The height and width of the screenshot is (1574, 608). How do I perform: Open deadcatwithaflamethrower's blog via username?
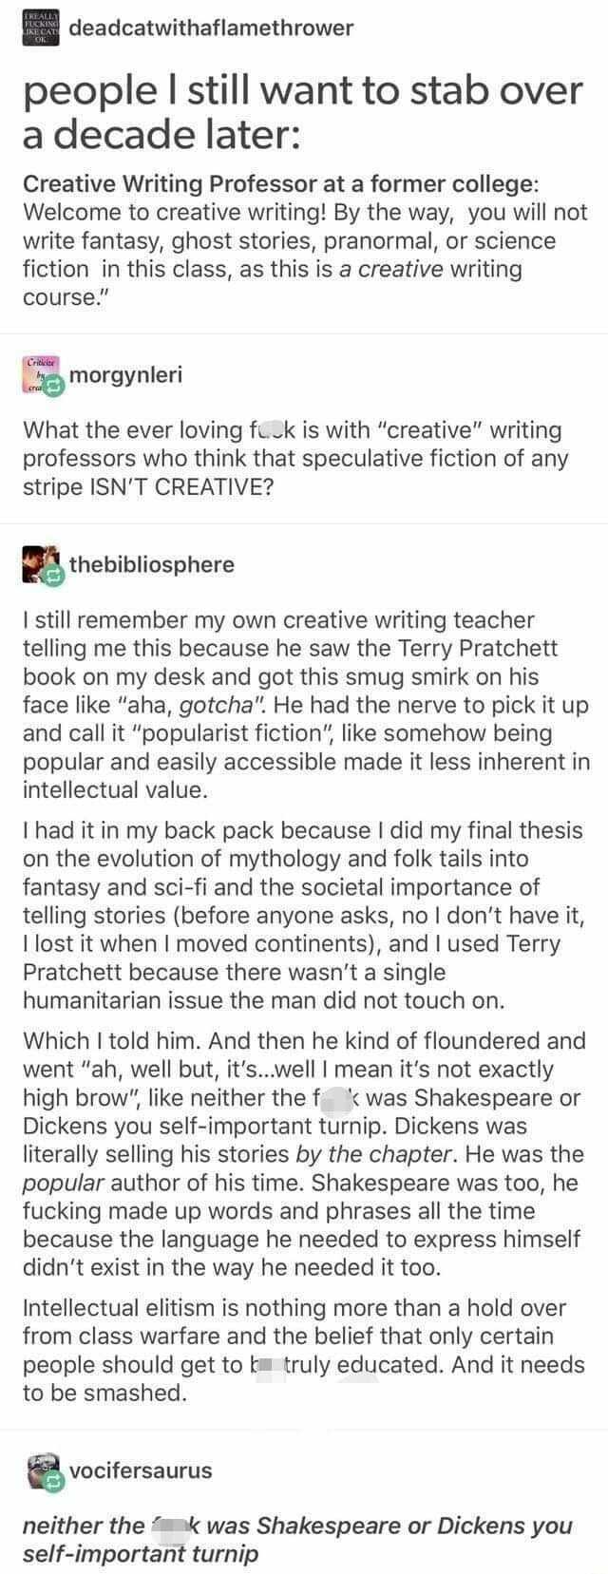point(211,28)
